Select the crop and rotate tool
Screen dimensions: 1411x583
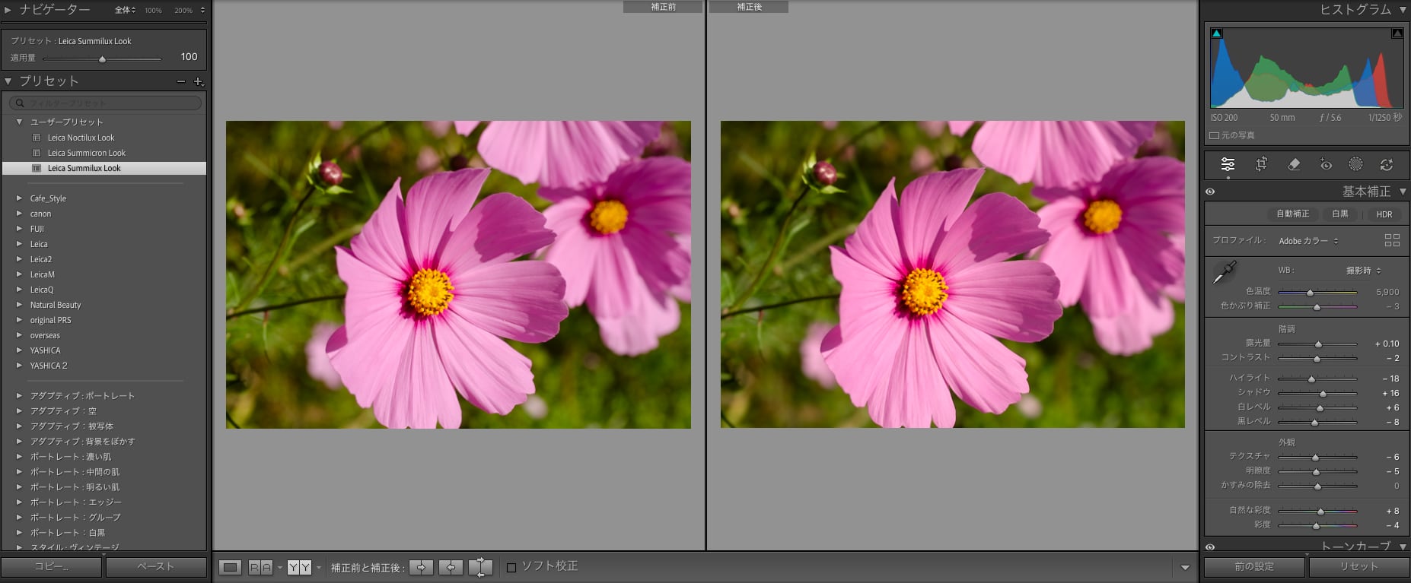(1261, 164)
